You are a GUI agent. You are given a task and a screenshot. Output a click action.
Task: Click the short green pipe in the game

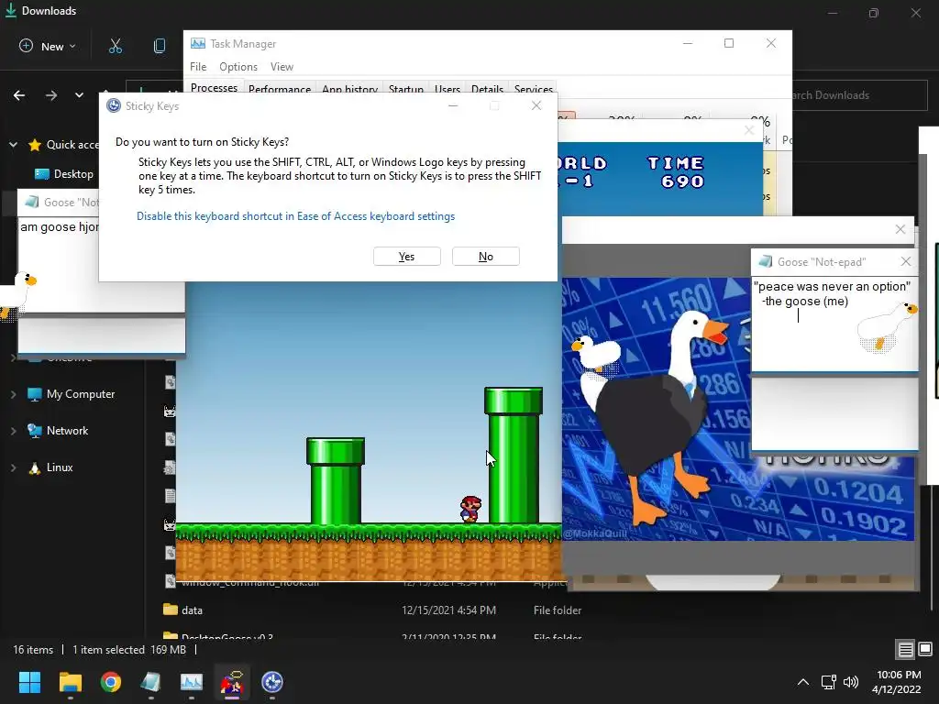[336, 480]
